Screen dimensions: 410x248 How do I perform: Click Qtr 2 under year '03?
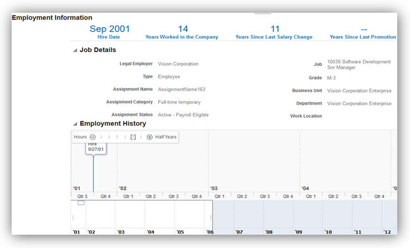pos(242,197)
